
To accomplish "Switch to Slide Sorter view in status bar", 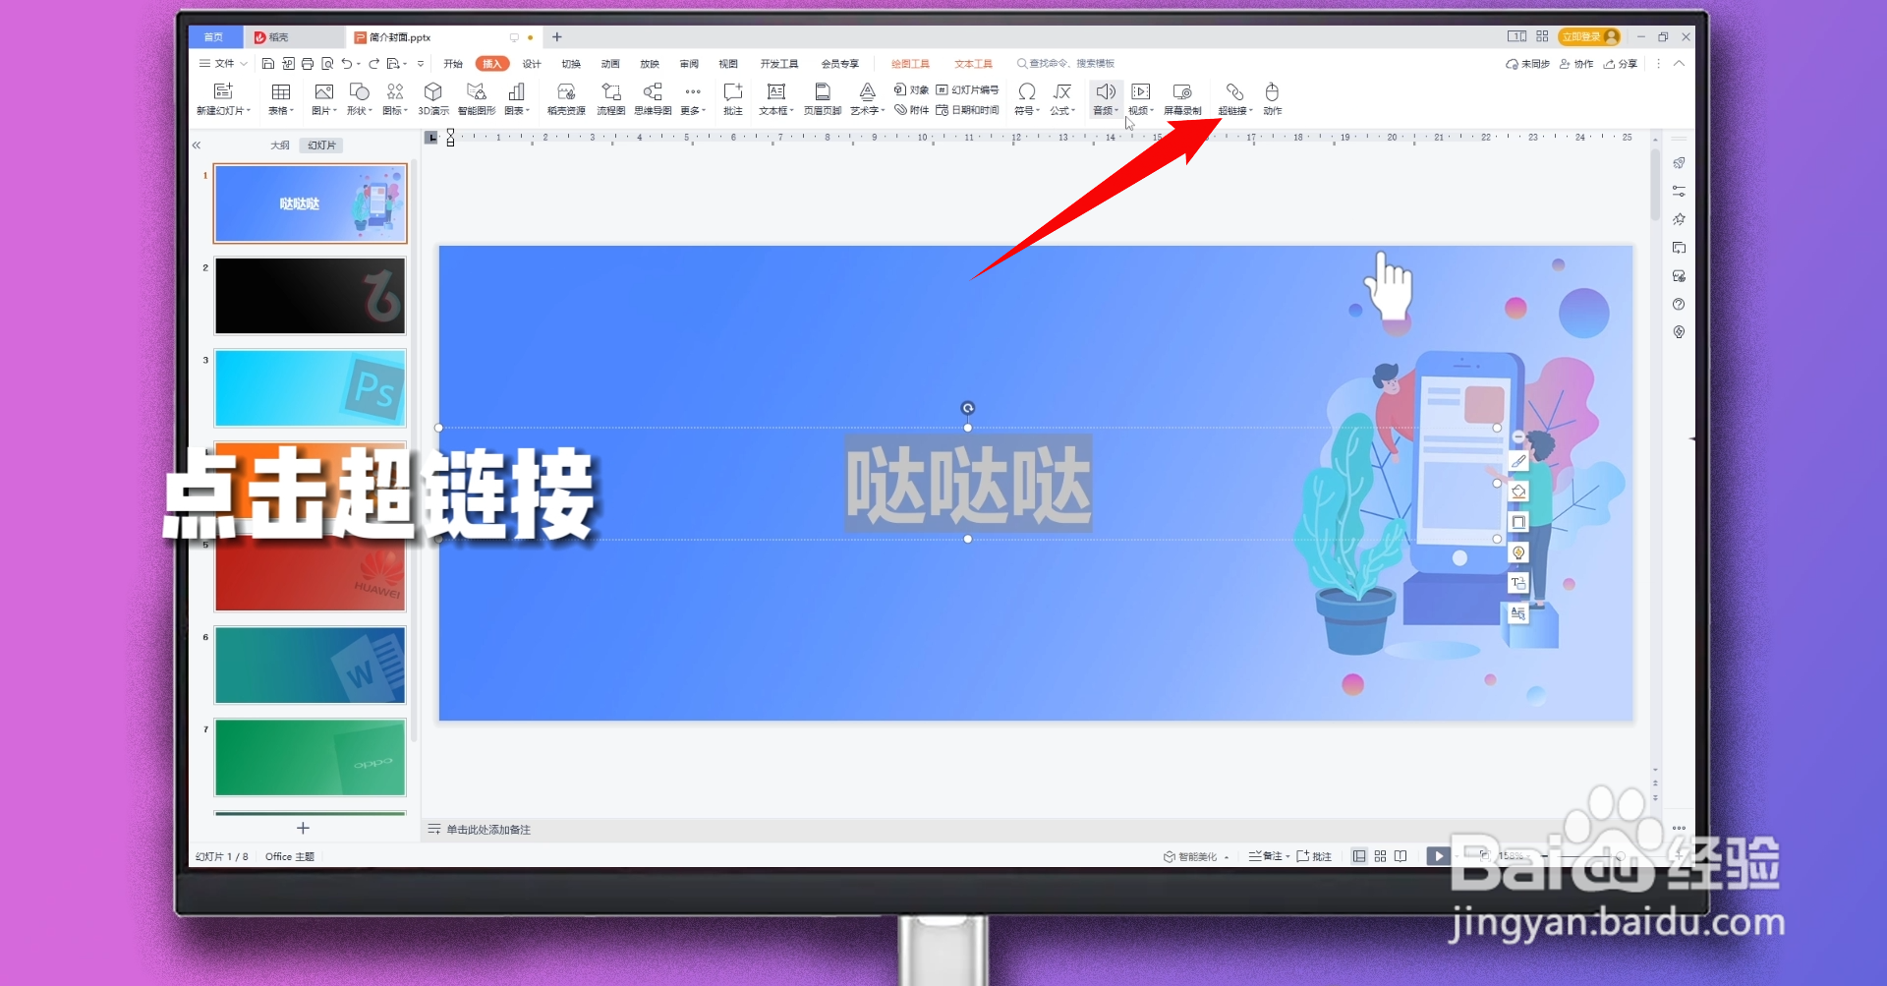I will pyautogui.click(x=1380, y=856).
